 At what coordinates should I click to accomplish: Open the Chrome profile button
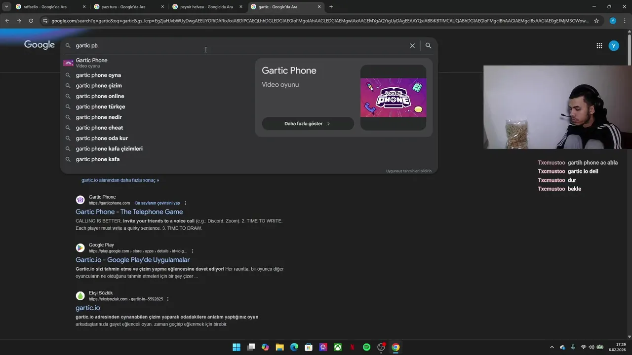(x=613, y=21)
